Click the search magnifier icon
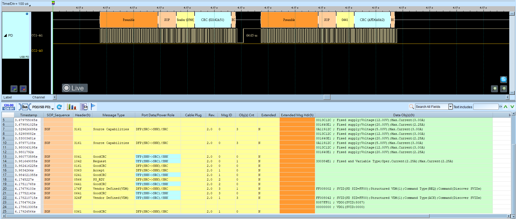 (x=411, y=107)
